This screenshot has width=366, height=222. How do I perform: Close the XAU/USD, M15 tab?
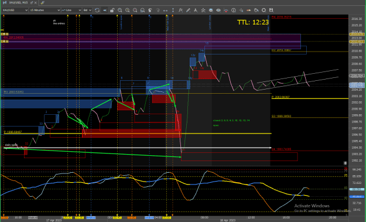[36, 3]
